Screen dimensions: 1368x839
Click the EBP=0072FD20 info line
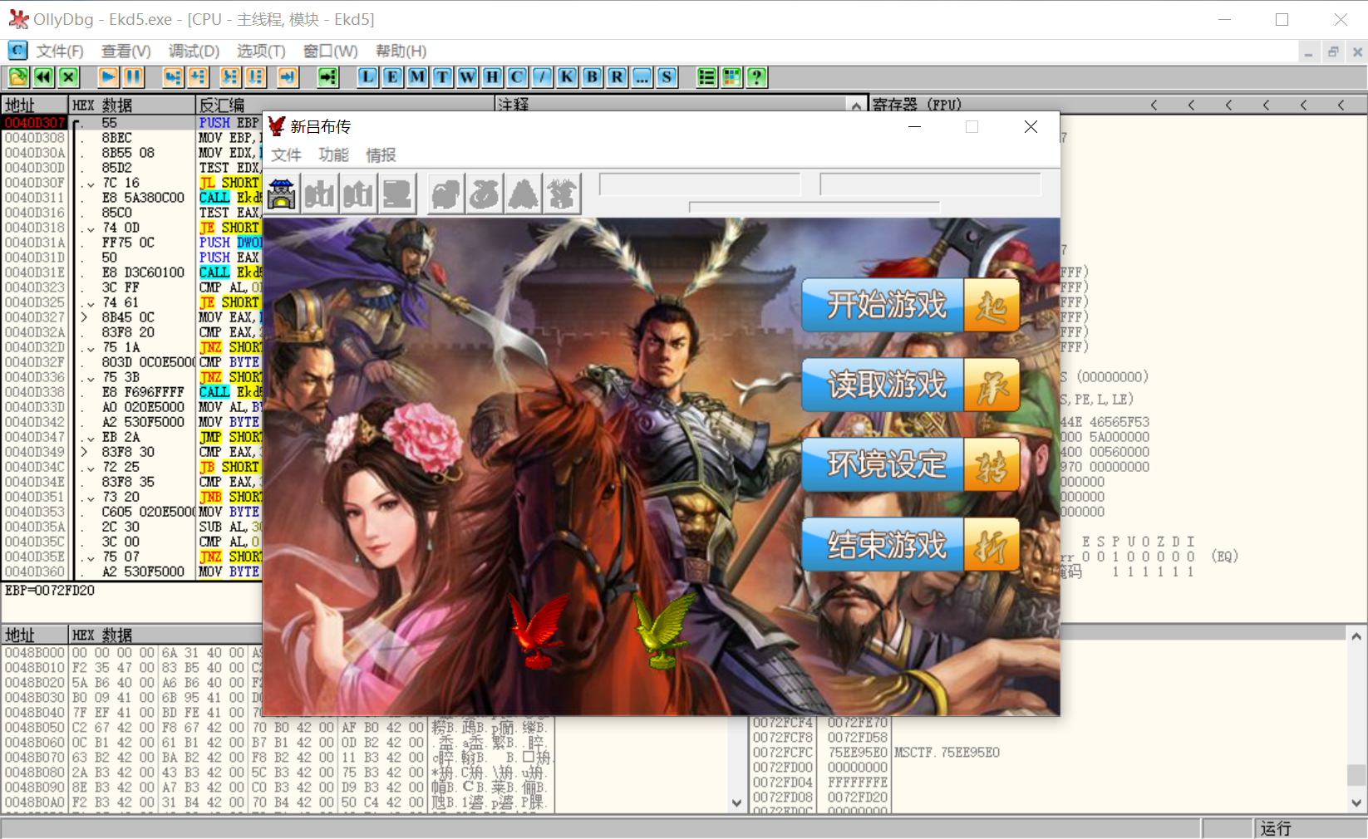[50, 591]
